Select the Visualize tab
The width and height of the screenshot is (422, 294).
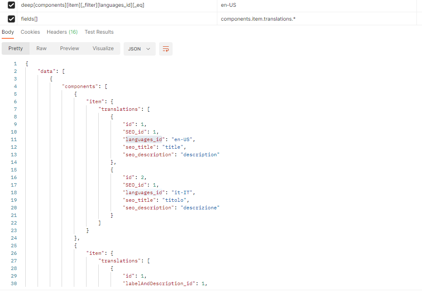click(103, 48)
